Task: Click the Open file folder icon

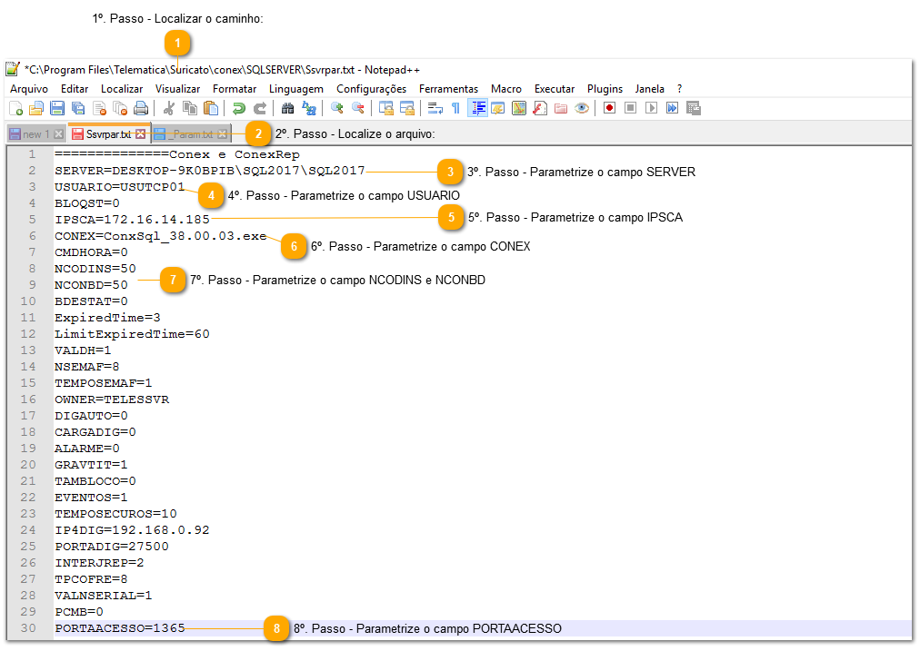Action: pyautogui.click(x=36, y=108)
